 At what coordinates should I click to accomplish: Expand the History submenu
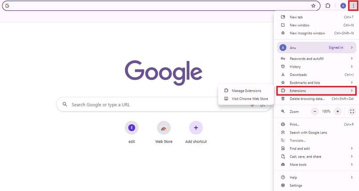[316, 66]
